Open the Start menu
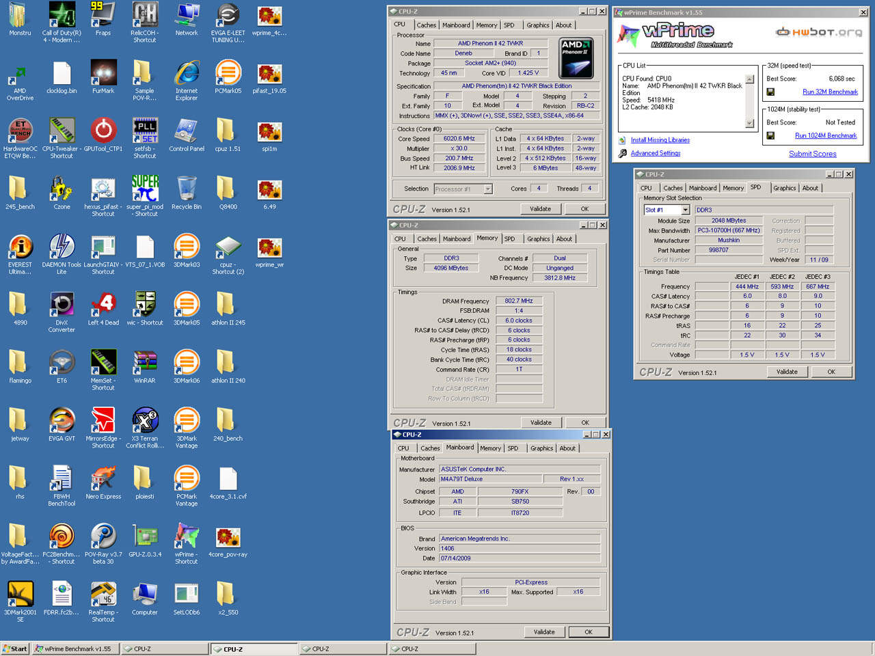The image size is (875, 656). (15, 648)
